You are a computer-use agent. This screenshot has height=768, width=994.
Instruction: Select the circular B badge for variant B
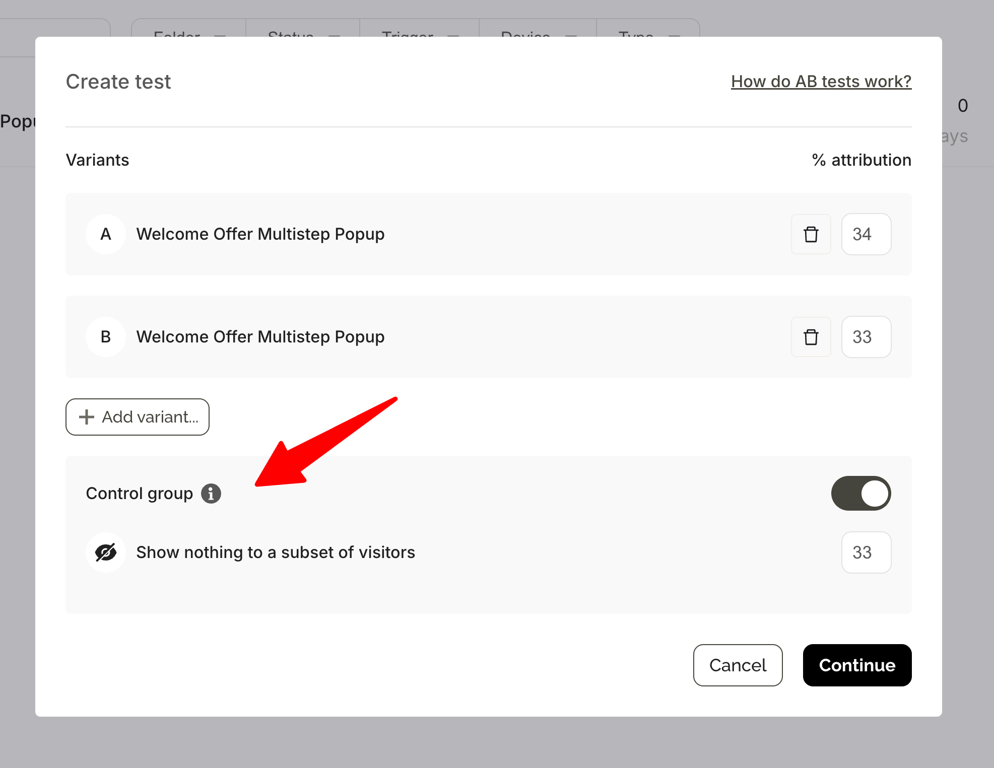[x=105, y=337]
